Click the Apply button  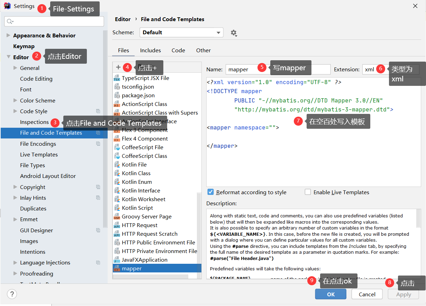[404, 294]
